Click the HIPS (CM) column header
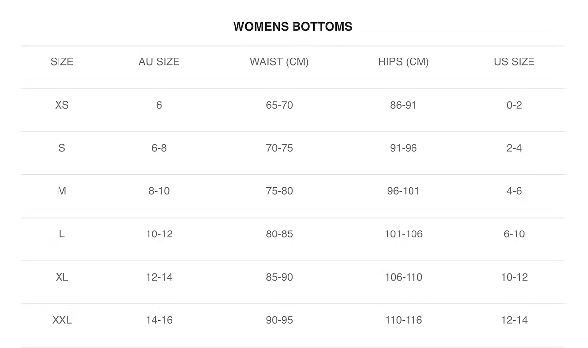588x348 pixels. pyautogui.click(x=403, y=62)
